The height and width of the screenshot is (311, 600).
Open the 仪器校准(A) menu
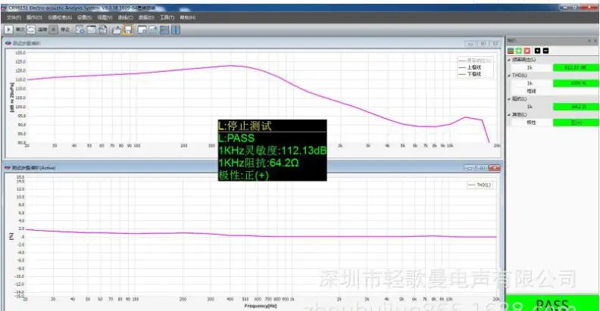(60, 17)
